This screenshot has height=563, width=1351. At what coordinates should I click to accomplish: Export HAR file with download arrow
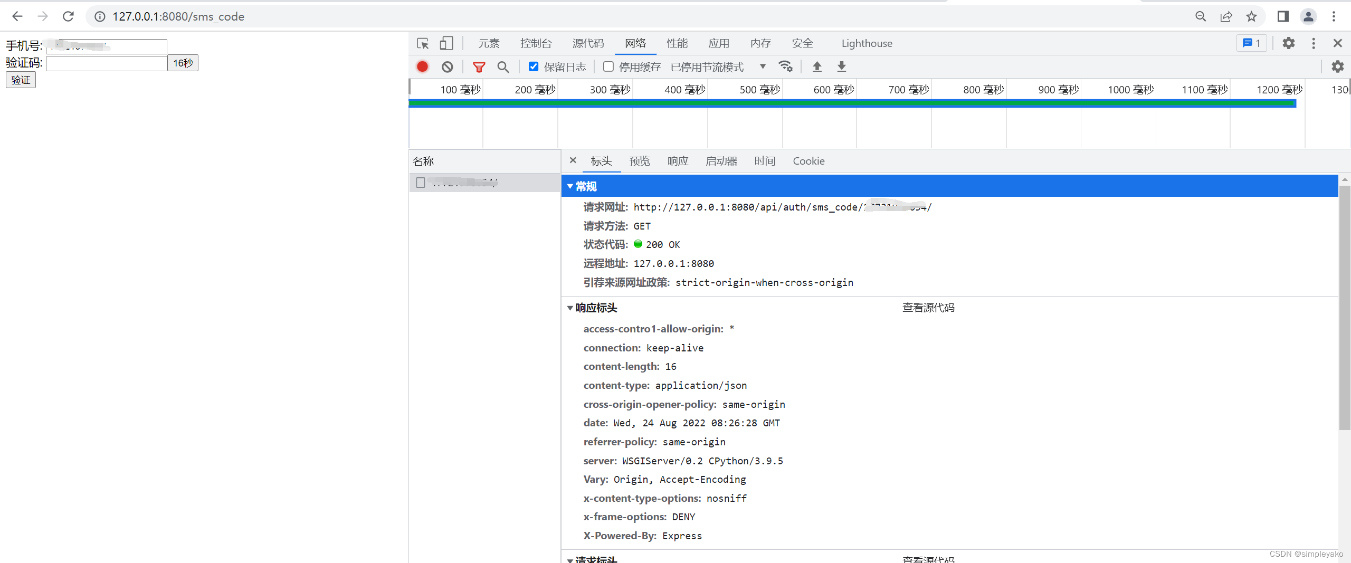842,66
